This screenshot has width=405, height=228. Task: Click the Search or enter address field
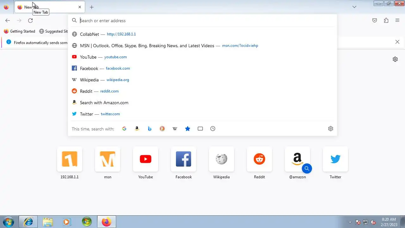coord(202,21)
